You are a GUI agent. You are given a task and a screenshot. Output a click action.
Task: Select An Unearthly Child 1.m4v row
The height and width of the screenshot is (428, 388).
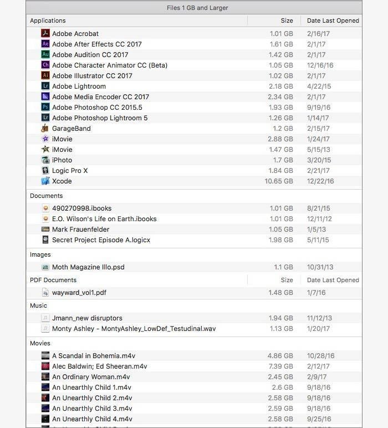tap(194, 388)
